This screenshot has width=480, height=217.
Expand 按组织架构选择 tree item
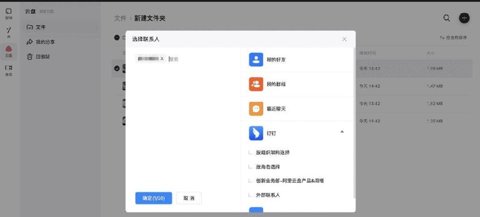pos(273,152)
